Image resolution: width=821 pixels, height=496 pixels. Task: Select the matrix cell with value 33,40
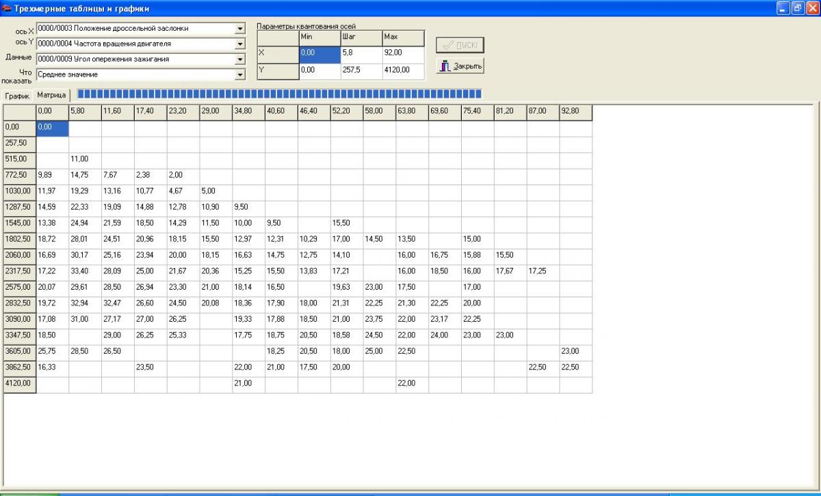pos(85,271)
